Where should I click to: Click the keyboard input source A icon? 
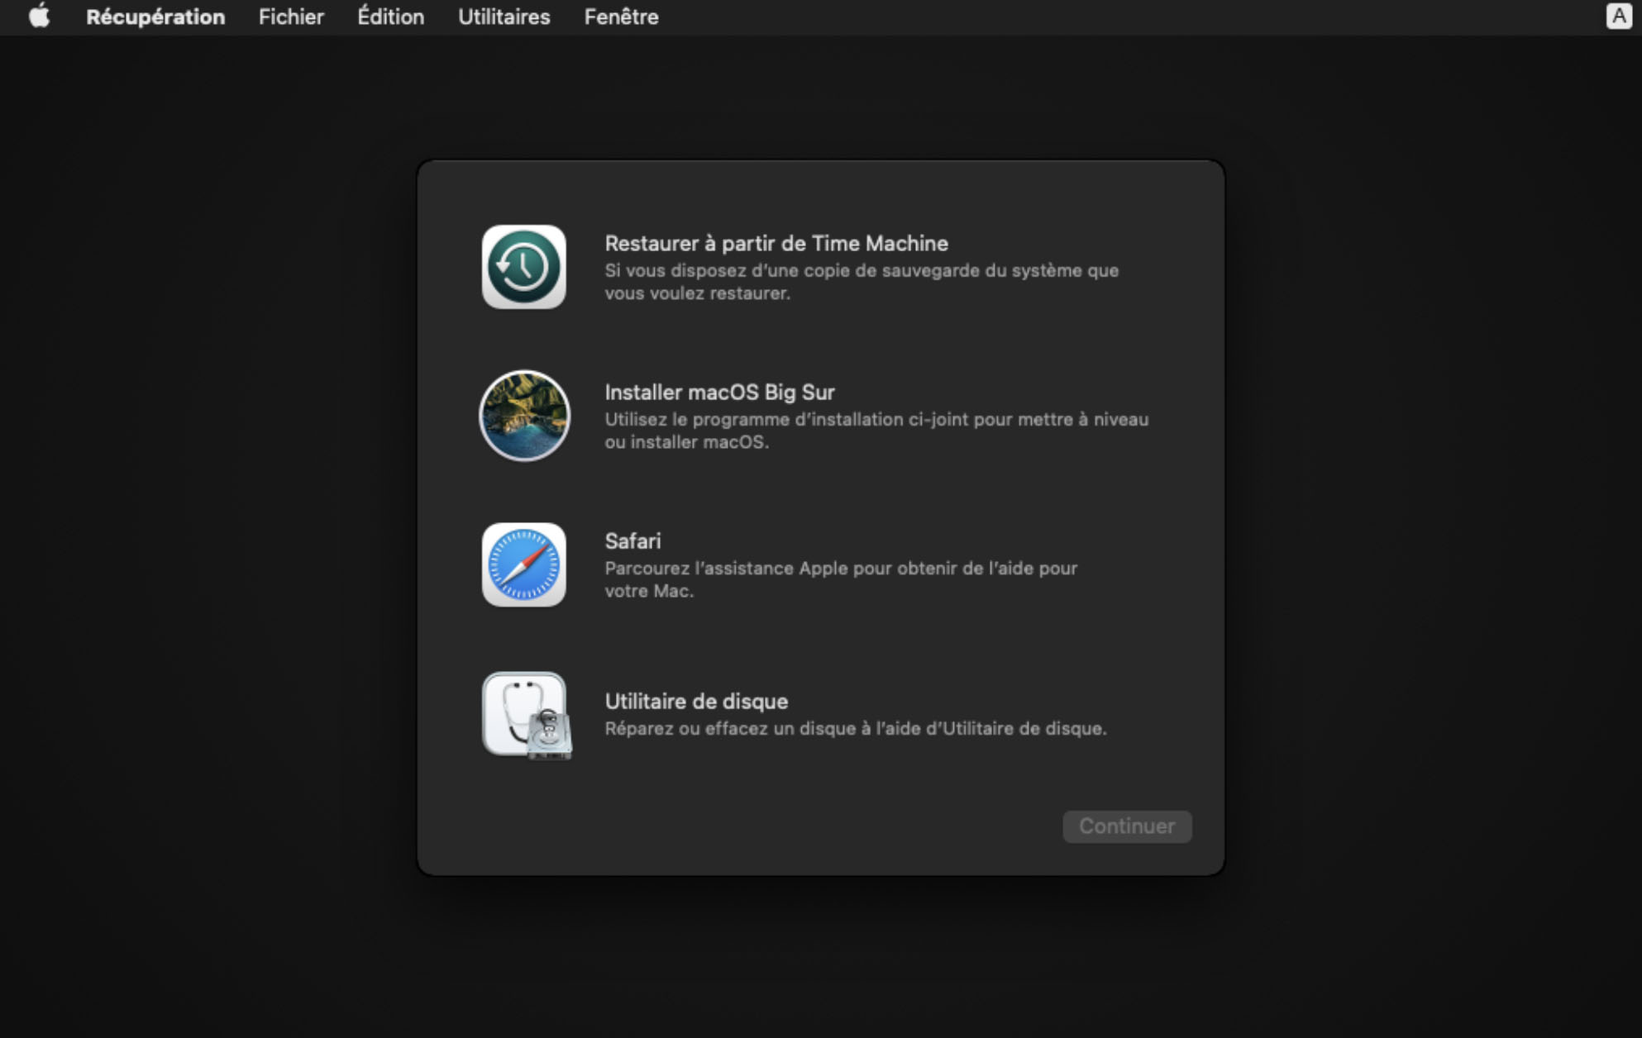(1618, 17)
